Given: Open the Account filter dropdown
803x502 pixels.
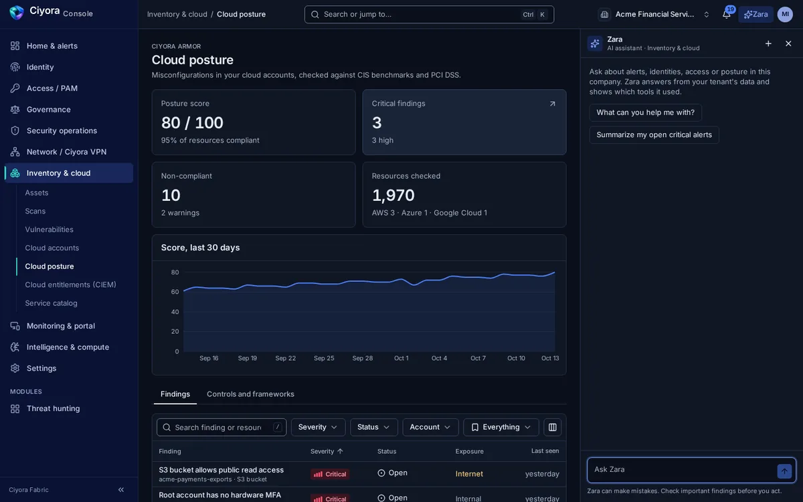Looking at the screenshot, I should pyautogui.click(x=430, y=427).
